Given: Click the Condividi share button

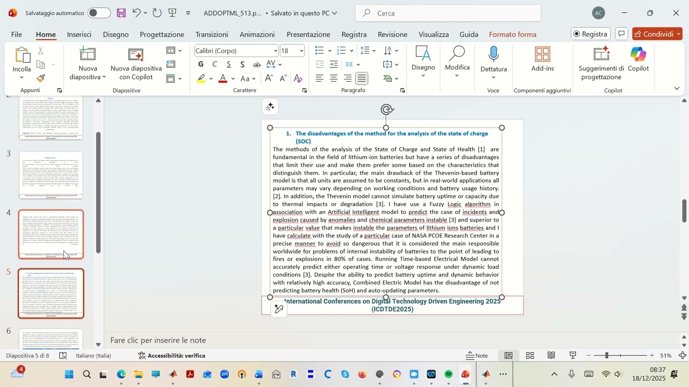Looking at the screenshot, I should 657,34.
